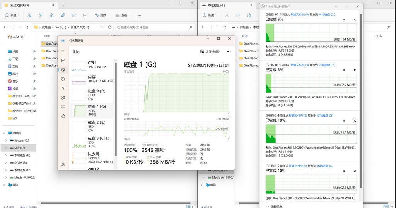This screenshot has height=208, width=396.
Task: Collapse the 此电脑 tree node
Action: click(4, 133)
